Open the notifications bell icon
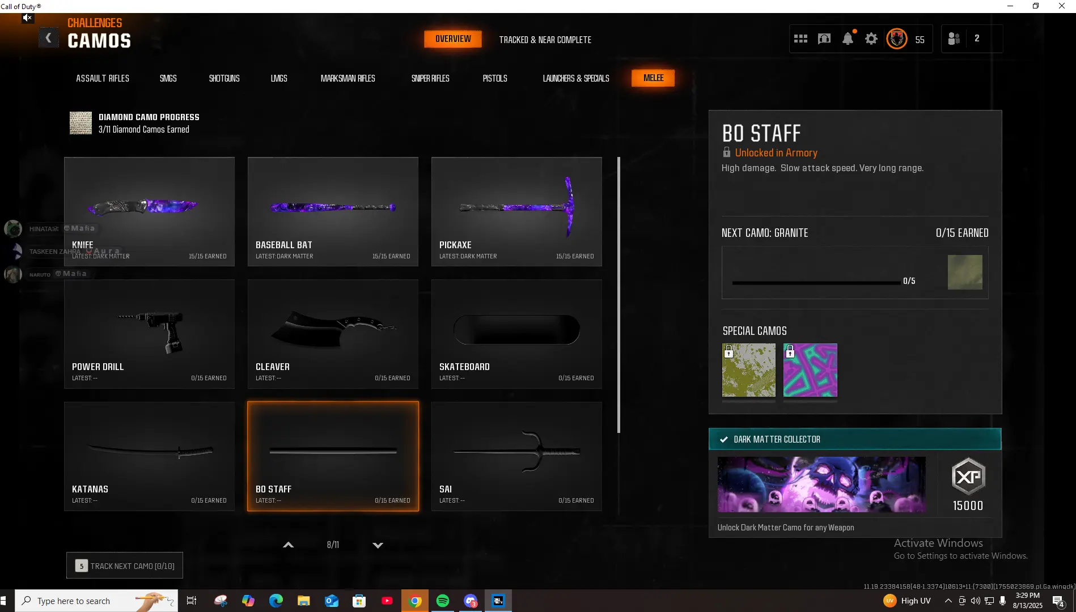This screenshot has width=1076, height=612. pos(848,39)
